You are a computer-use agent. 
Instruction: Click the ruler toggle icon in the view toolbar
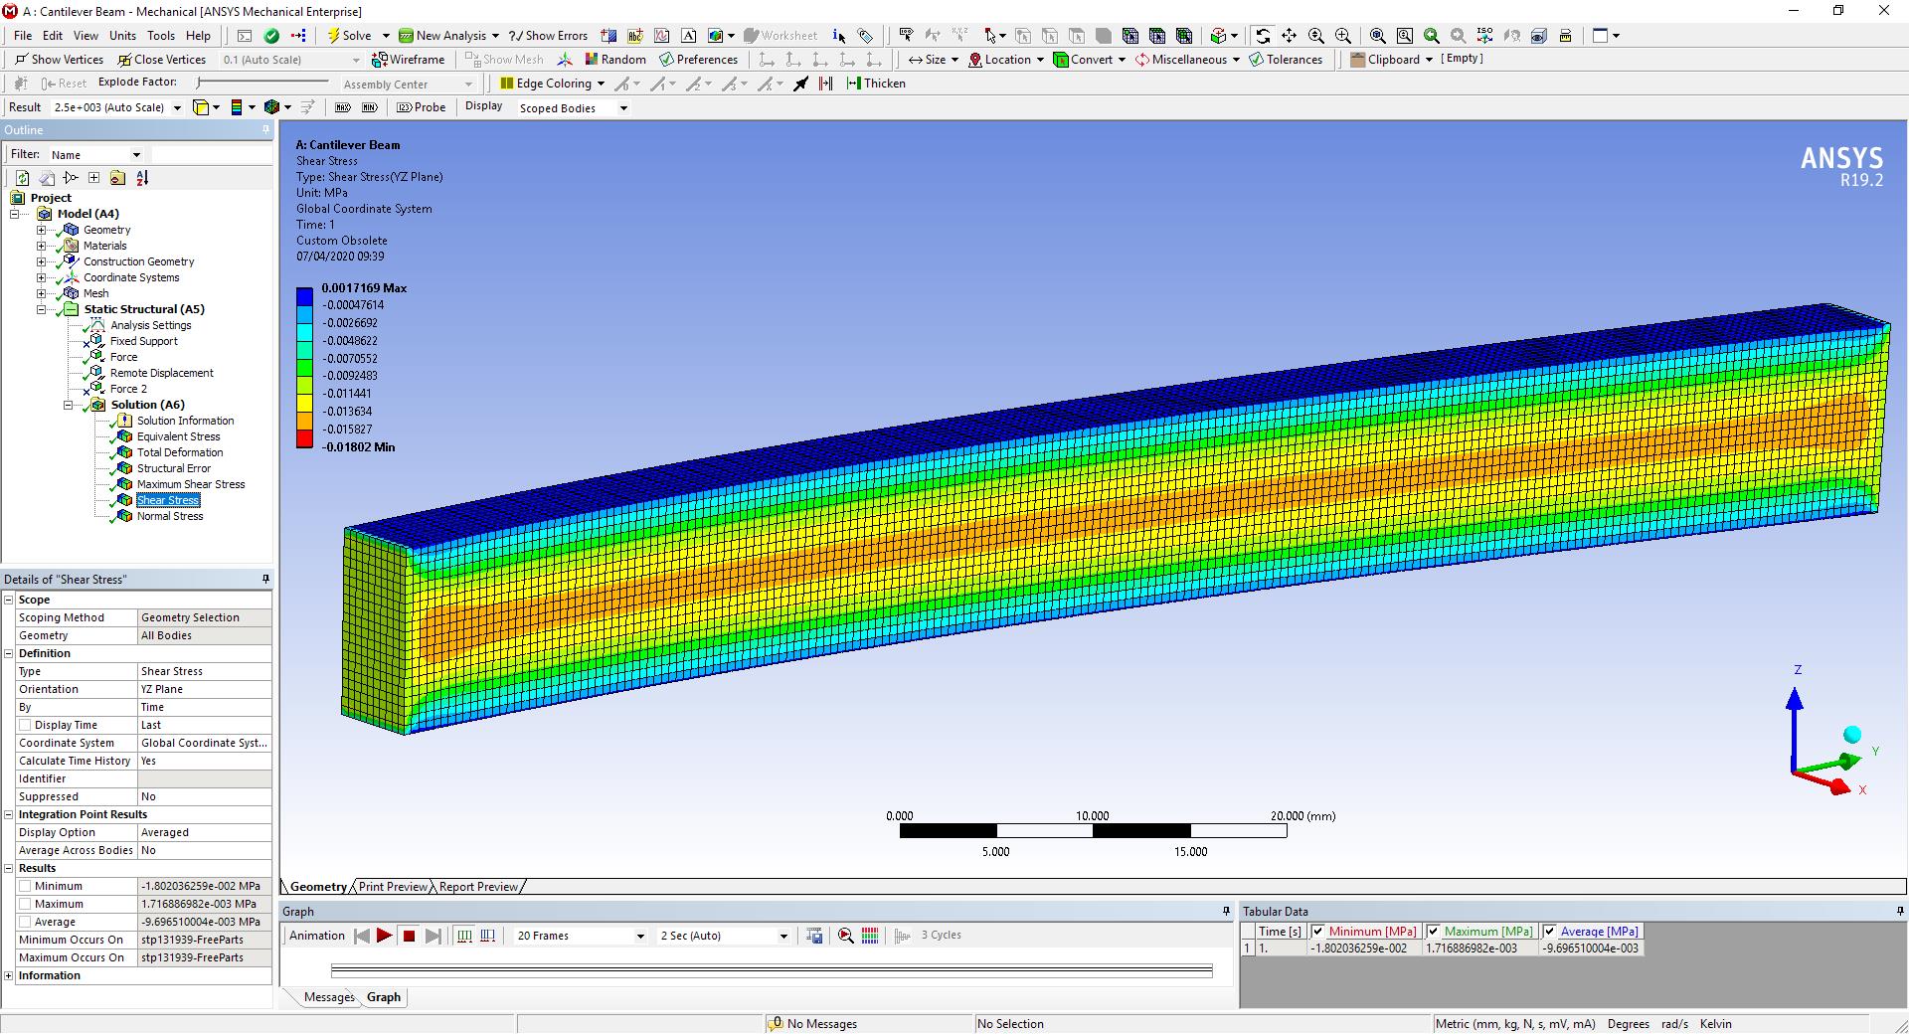tap(1565, 36)
